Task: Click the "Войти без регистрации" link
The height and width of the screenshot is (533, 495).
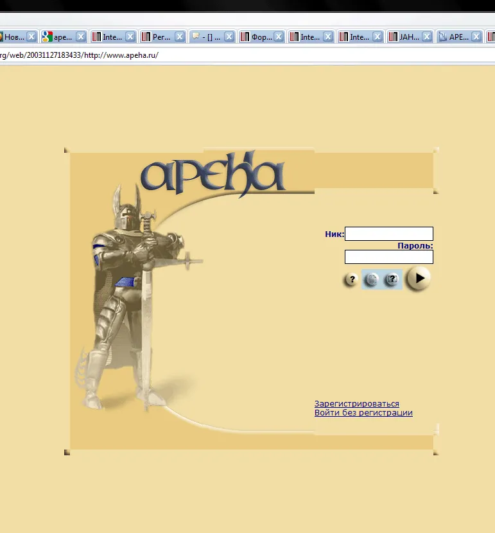Action: 363,413
